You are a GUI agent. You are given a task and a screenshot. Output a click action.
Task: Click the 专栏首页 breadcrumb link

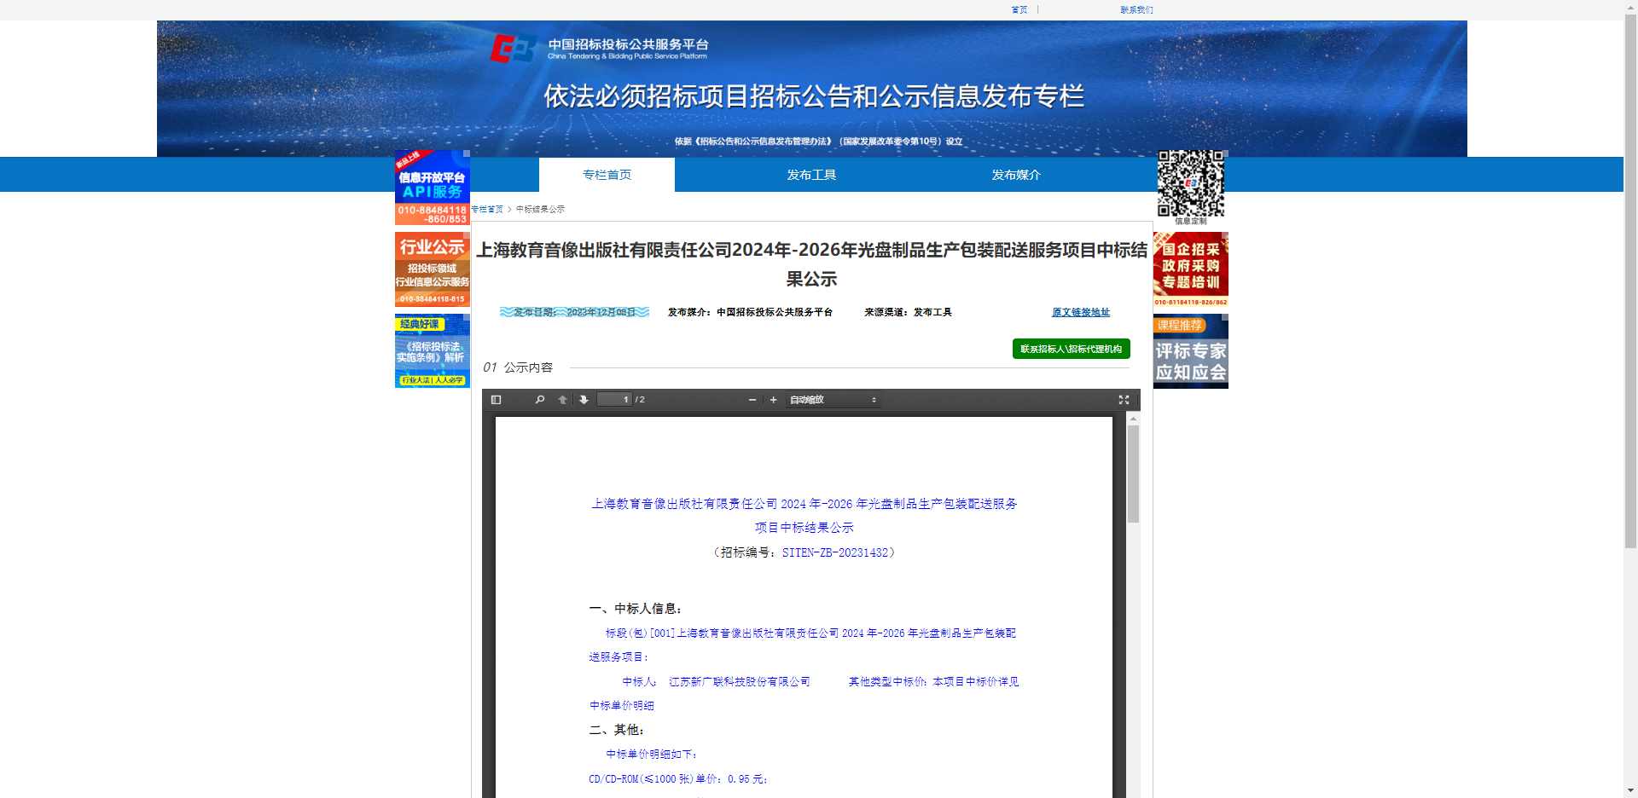point(487,209)
